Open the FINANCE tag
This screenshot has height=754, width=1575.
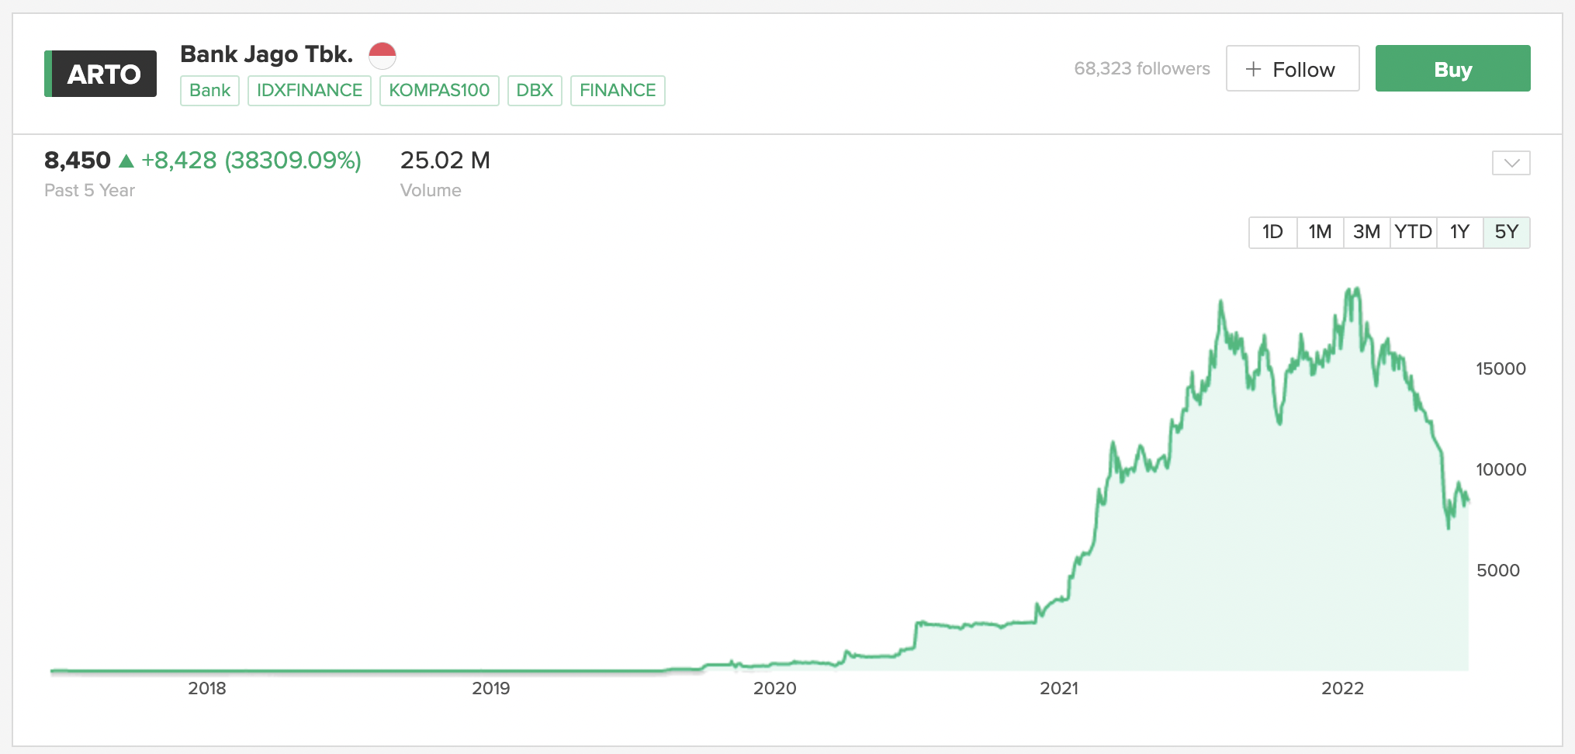[x=618, y=90]
